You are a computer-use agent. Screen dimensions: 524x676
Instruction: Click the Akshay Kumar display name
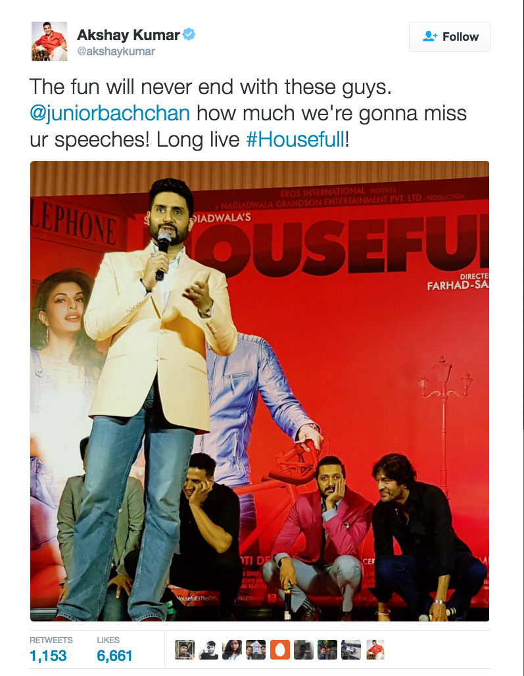pos(128,34)
